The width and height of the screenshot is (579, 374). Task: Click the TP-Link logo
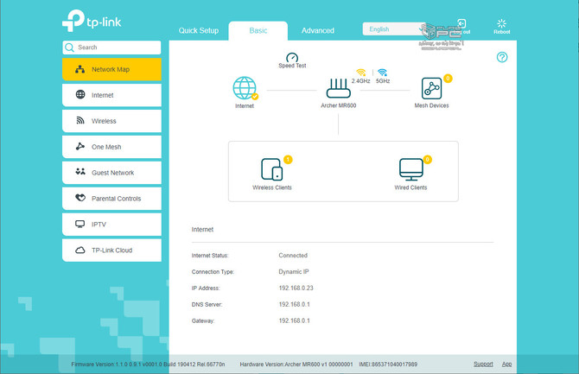click(92, 21)
